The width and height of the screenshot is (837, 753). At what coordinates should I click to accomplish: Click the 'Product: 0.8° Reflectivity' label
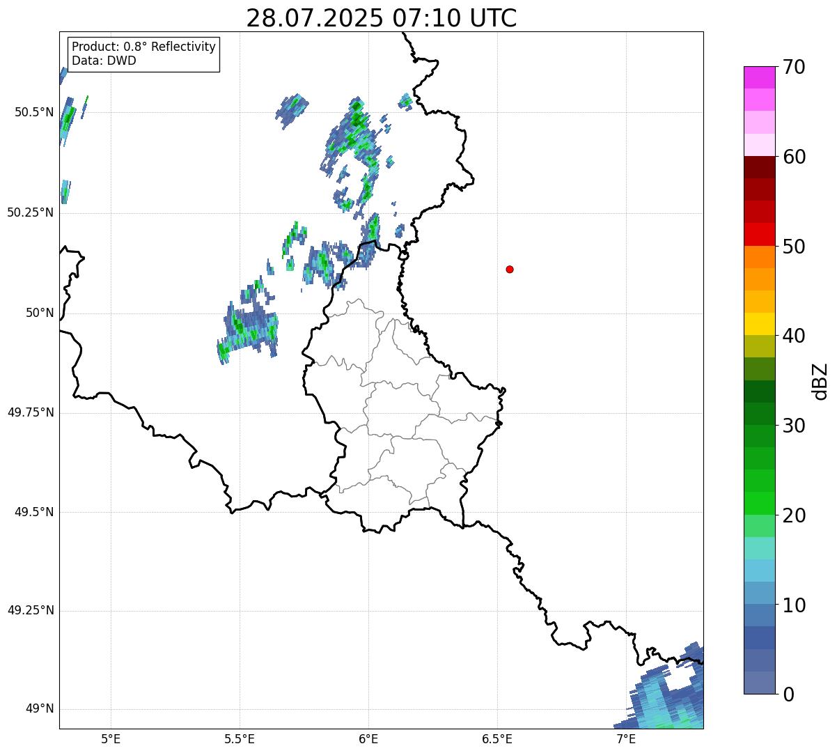tap(144, 47)
